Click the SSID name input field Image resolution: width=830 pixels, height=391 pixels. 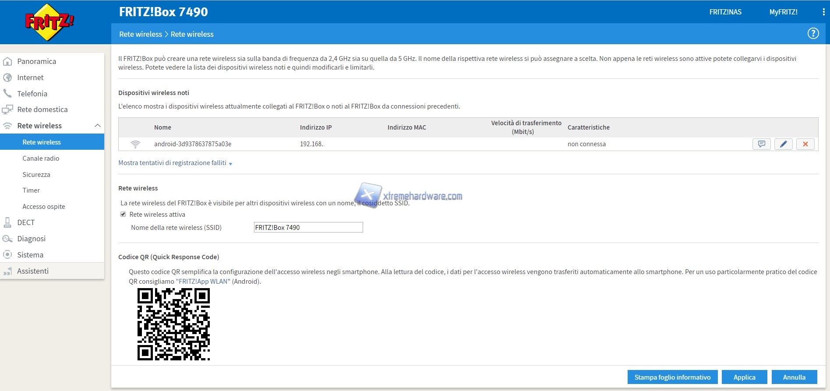coord(308,227)
